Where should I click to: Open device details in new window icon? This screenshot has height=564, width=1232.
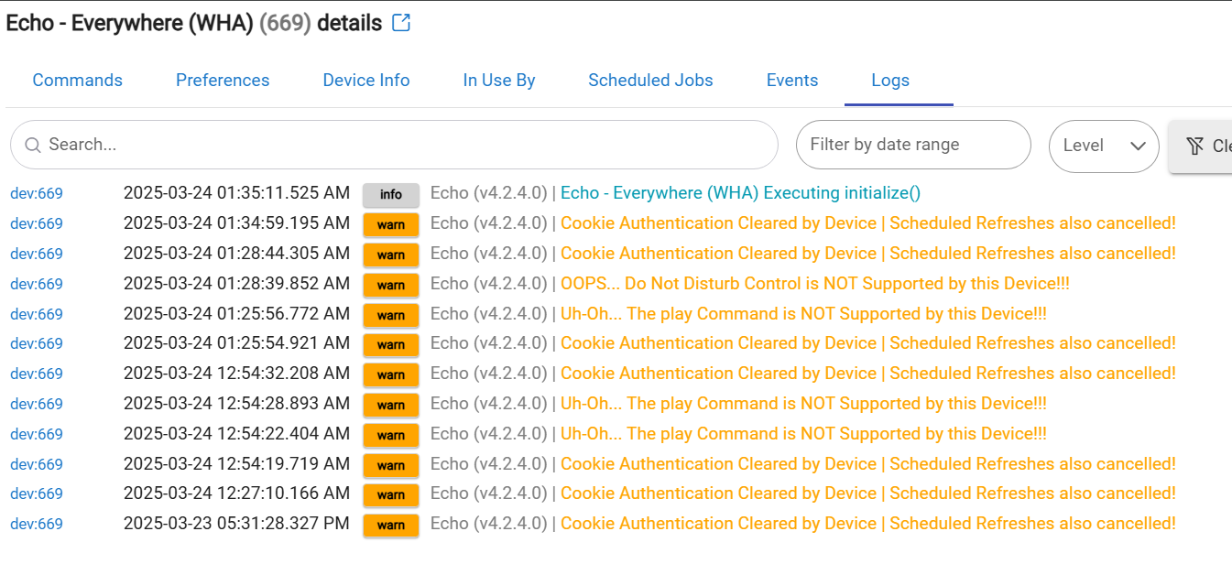pos(401,24)
